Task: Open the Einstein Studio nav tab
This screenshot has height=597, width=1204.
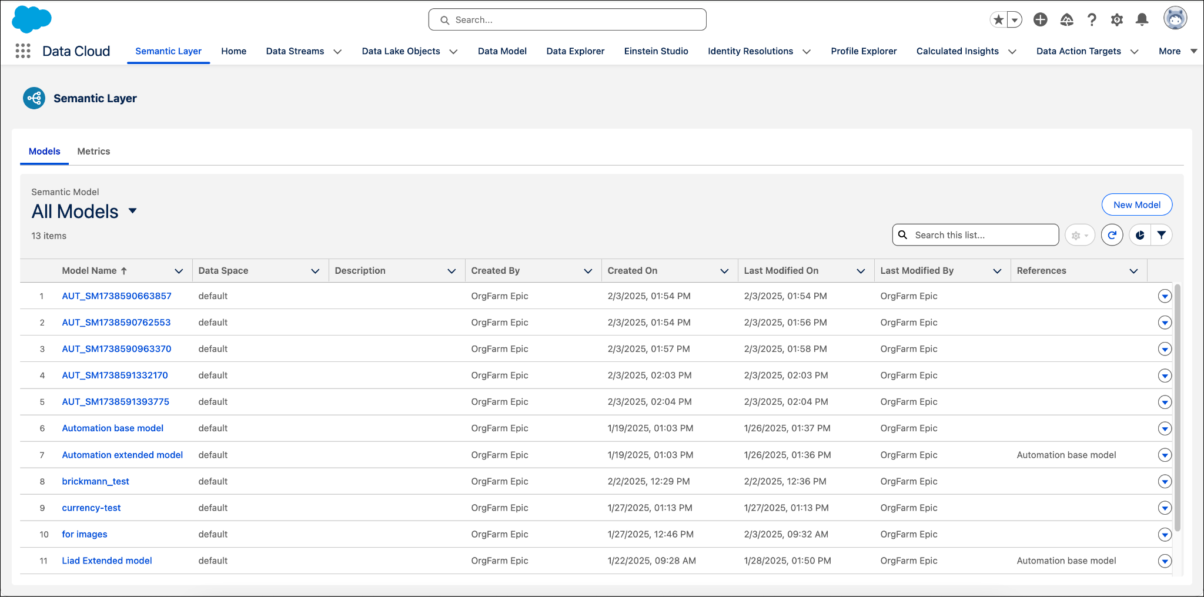Action: 656,51
